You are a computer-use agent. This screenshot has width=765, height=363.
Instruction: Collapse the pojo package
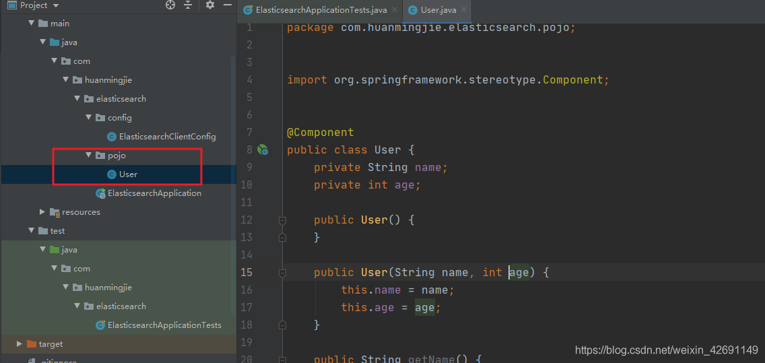pyautogui.click(x=88, y=156)
